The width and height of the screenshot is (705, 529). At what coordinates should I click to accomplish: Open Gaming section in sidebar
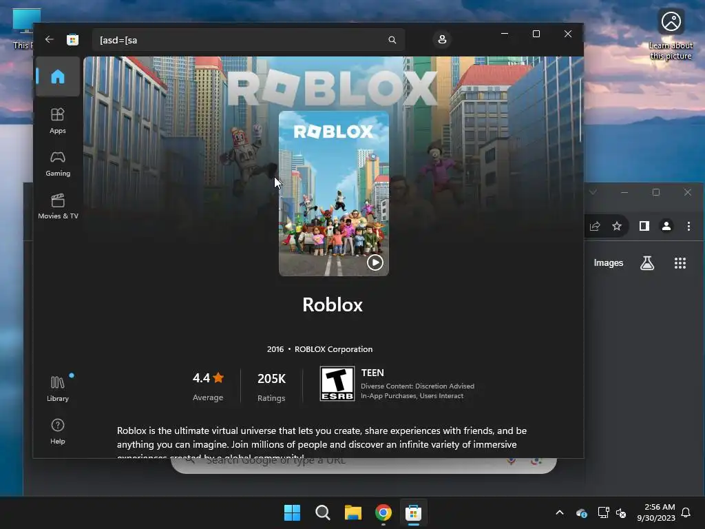pyautogui.click(x=58, y=164)
